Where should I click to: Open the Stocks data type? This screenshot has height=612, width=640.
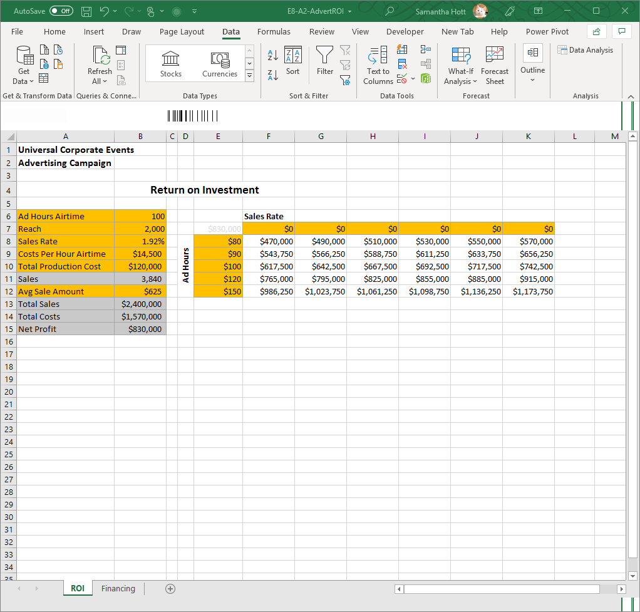tap(170, 62)
